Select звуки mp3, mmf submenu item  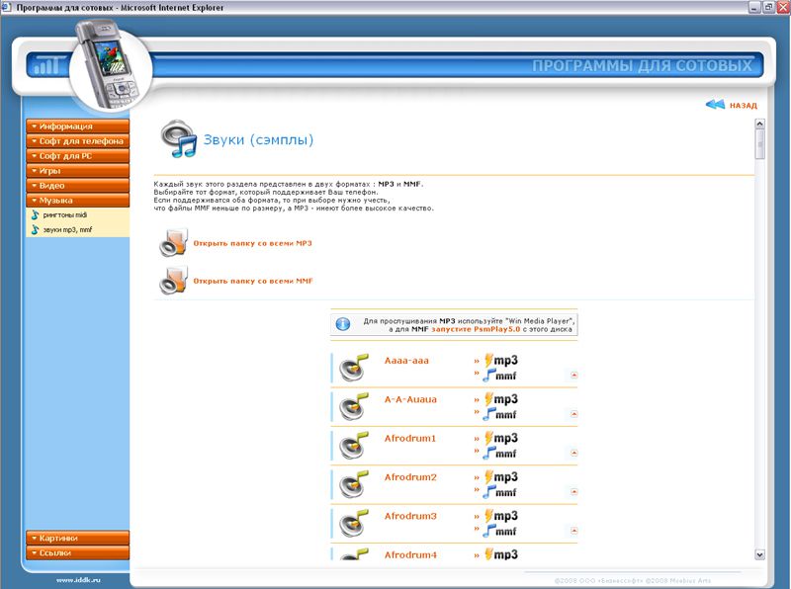click(67, 229)
